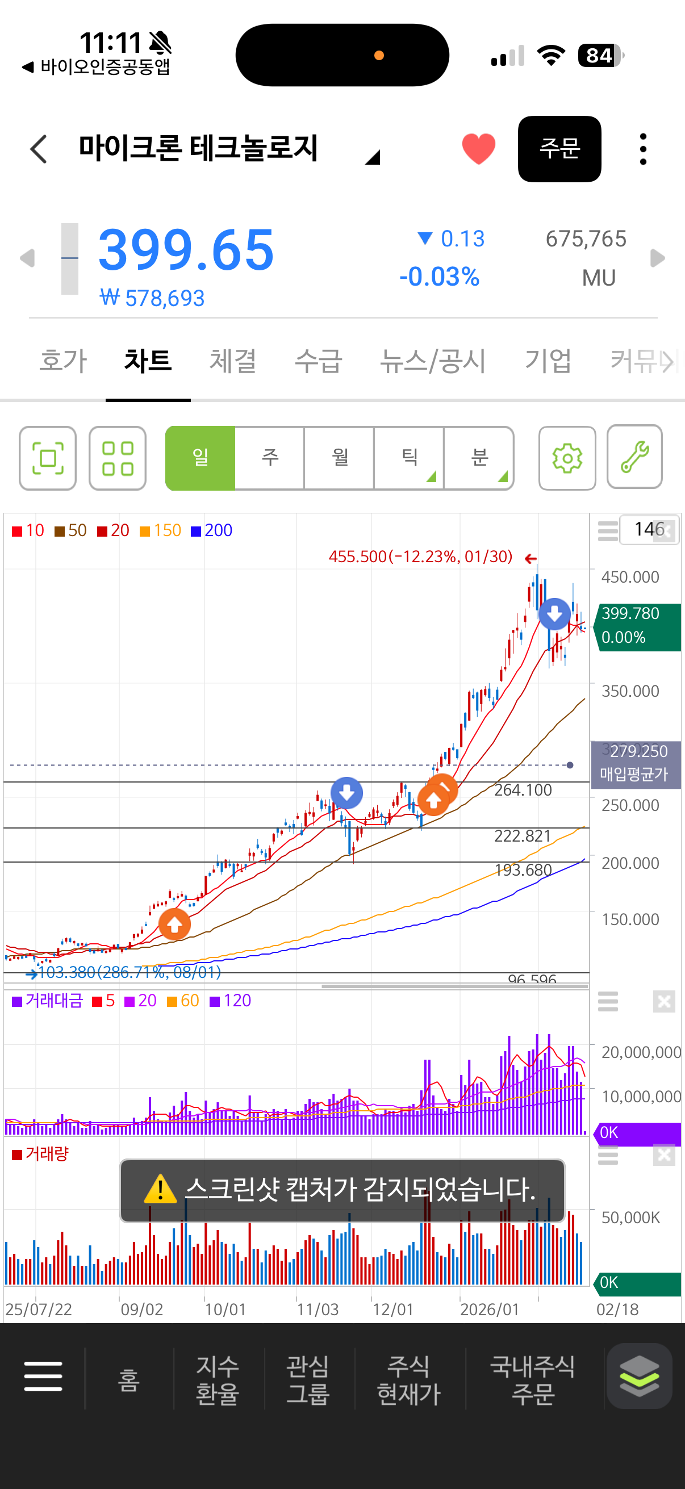Open chart settings gear icon
Screen dimensions: 685x1489
567,458
